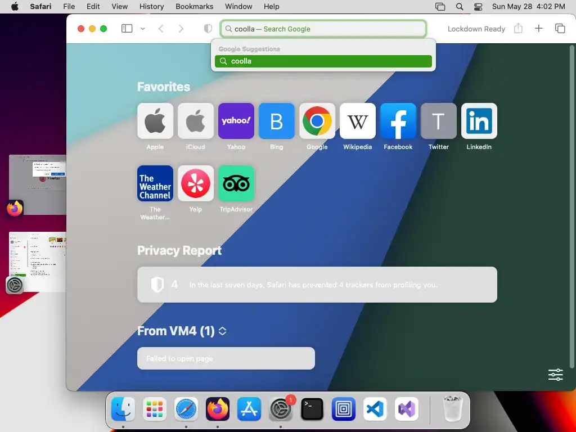Click the date and time in menu bar

coord(528,7)
